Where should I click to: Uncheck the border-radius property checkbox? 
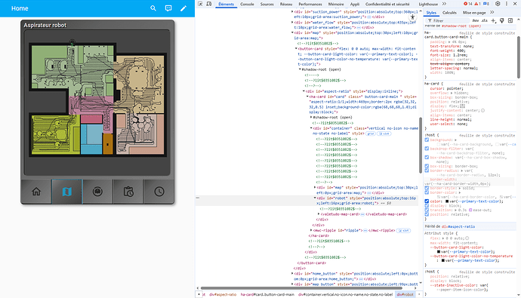(427, 171)
